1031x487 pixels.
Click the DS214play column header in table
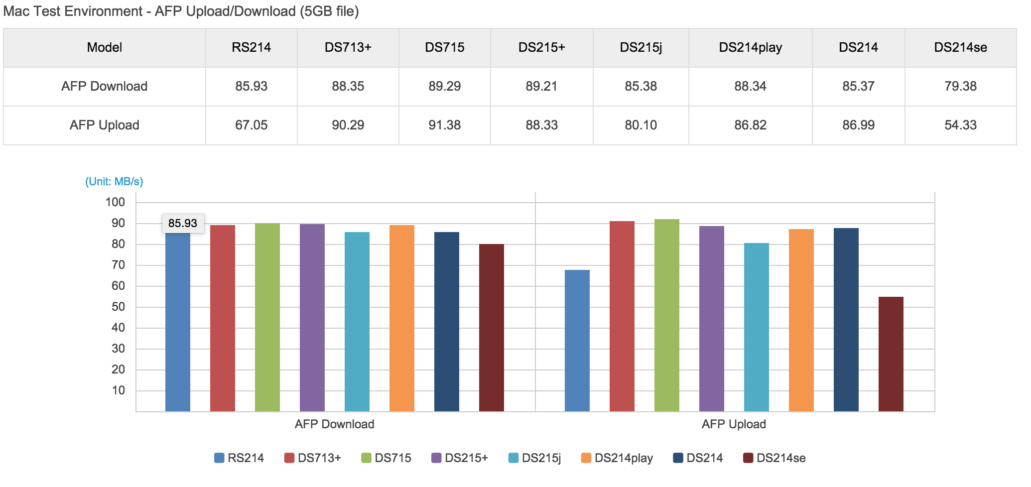click(750, 47)
